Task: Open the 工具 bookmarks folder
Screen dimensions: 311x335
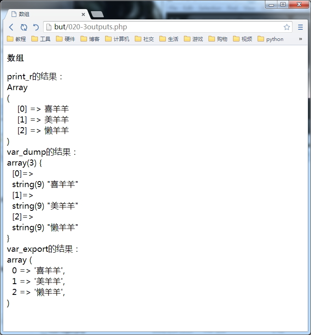Action: 41,39
